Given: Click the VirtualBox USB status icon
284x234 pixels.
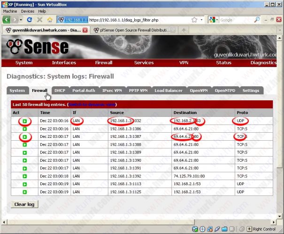Looking at the screenshot, I should (x=217, y=229).
